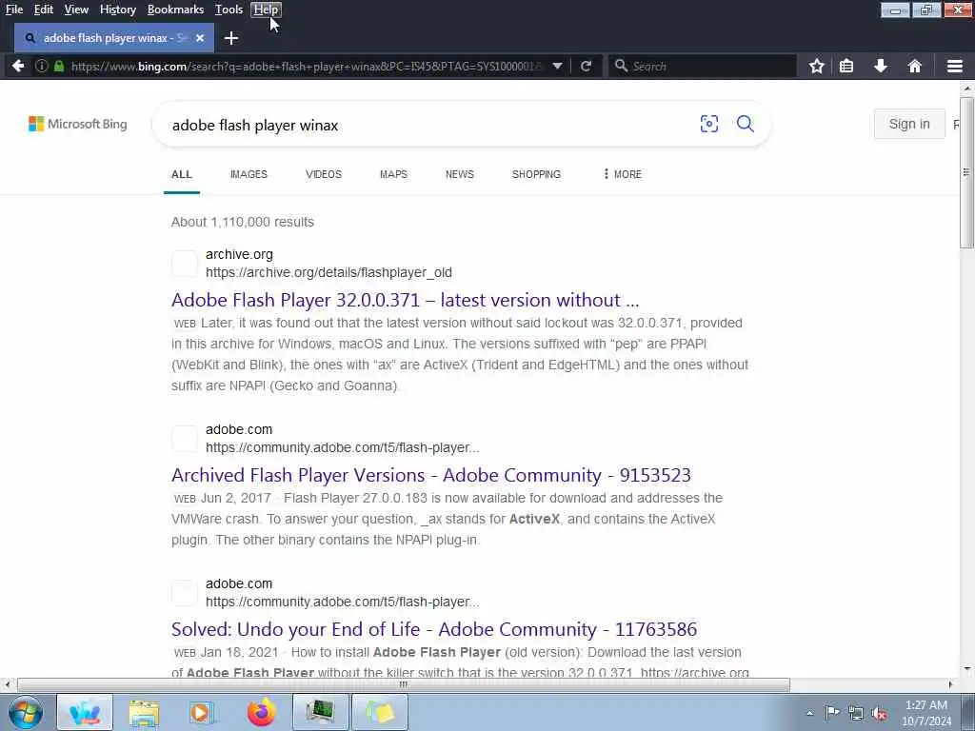Open Adobe Flash Player 32.0.0.371 result link
The image size is (975, 731).
coord(405,300)
